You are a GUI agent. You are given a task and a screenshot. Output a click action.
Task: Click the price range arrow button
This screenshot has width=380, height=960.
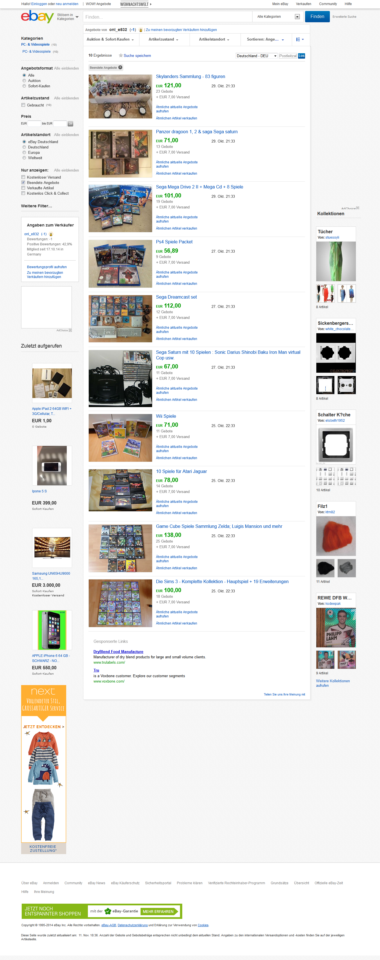tap(70, 123)
